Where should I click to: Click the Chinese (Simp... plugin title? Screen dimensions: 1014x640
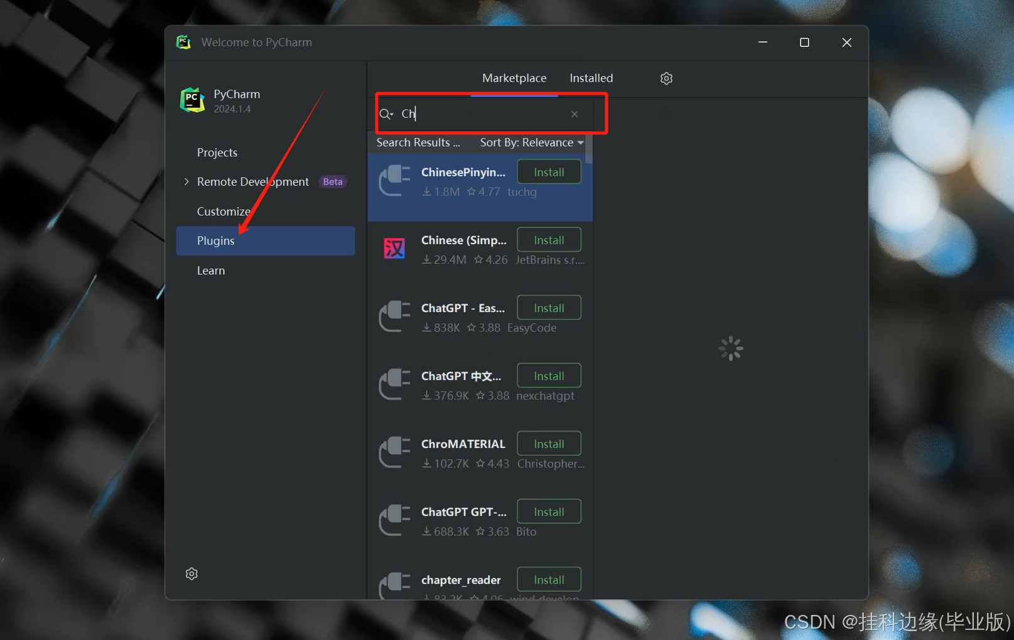[x=463, y=240]
